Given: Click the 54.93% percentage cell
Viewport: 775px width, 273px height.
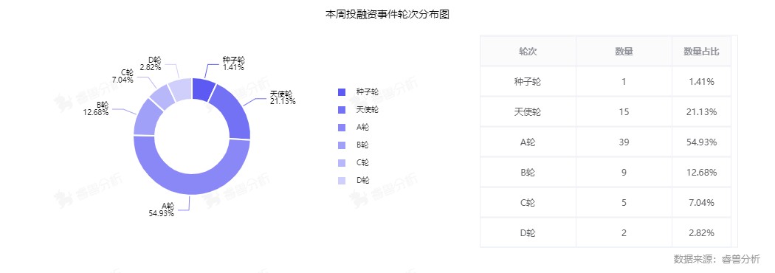Looking at the screenshot, I should tap(701, 142).
